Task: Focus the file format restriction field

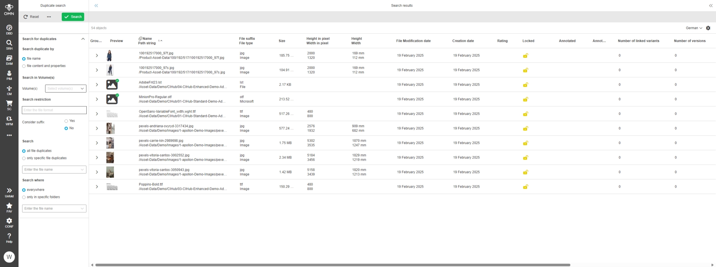Action: 54,110
